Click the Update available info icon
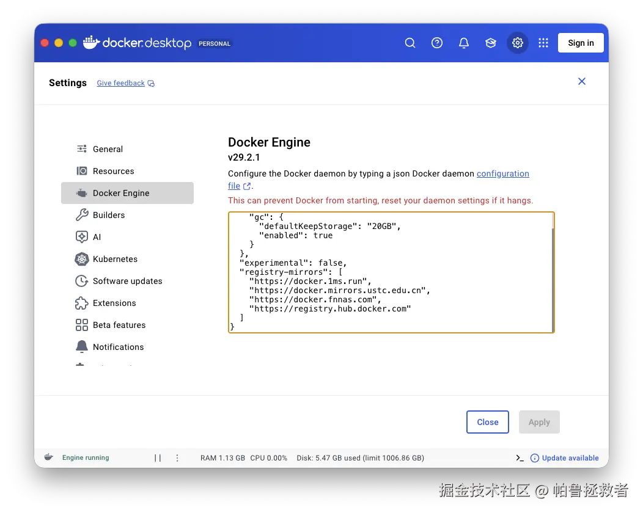The width and height of the screenshot is (643, 513). [535, 458]
